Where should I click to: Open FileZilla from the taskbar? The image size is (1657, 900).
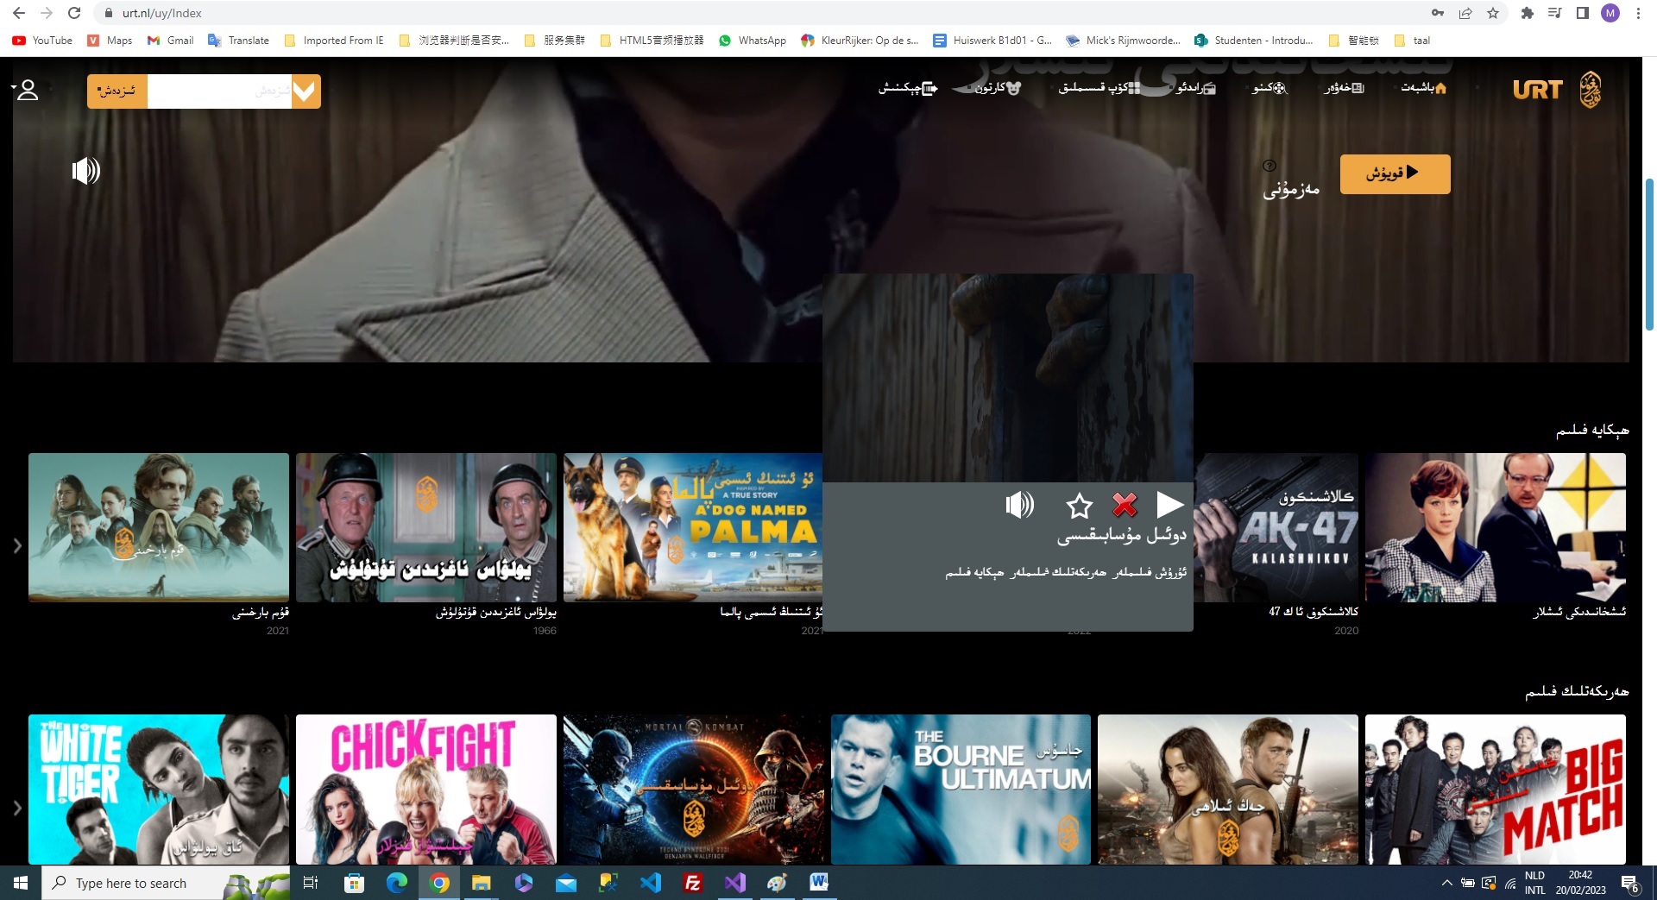692,883
